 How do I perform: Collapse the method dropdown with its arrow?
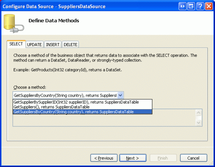120,95
